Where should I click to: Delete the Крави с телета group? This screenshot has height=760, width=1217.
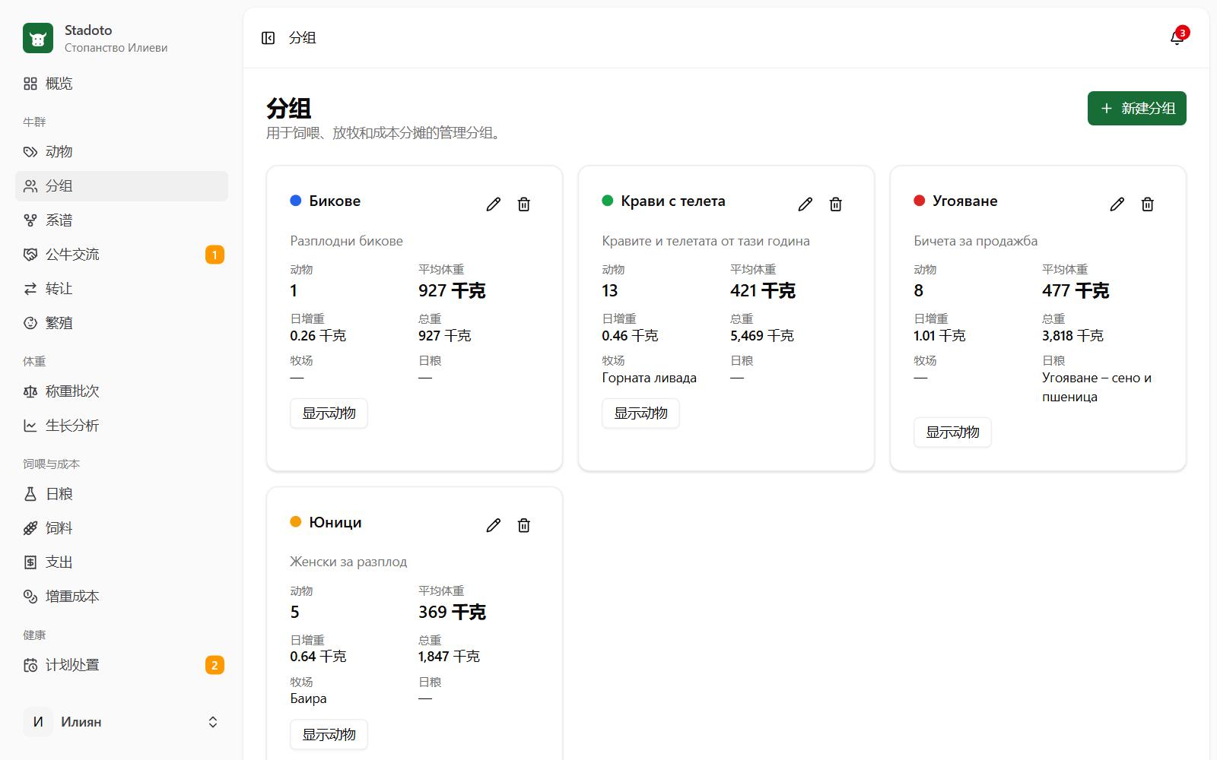click(836, 204)
